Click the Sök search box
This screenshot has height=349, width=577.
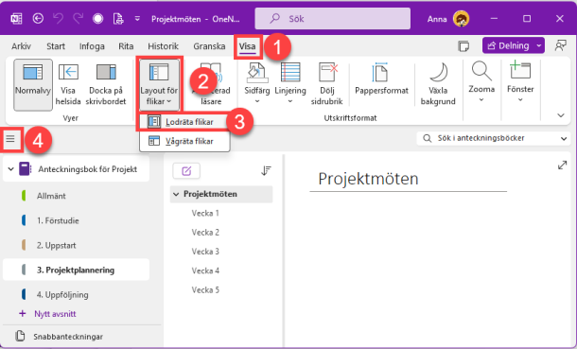(x=333, y=18)
